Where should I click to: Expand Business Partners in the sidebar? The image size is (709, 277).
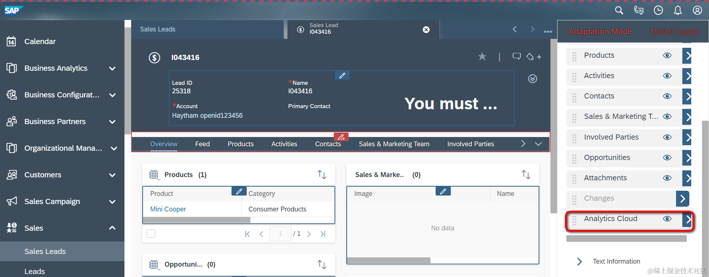[x=112, y=122]
